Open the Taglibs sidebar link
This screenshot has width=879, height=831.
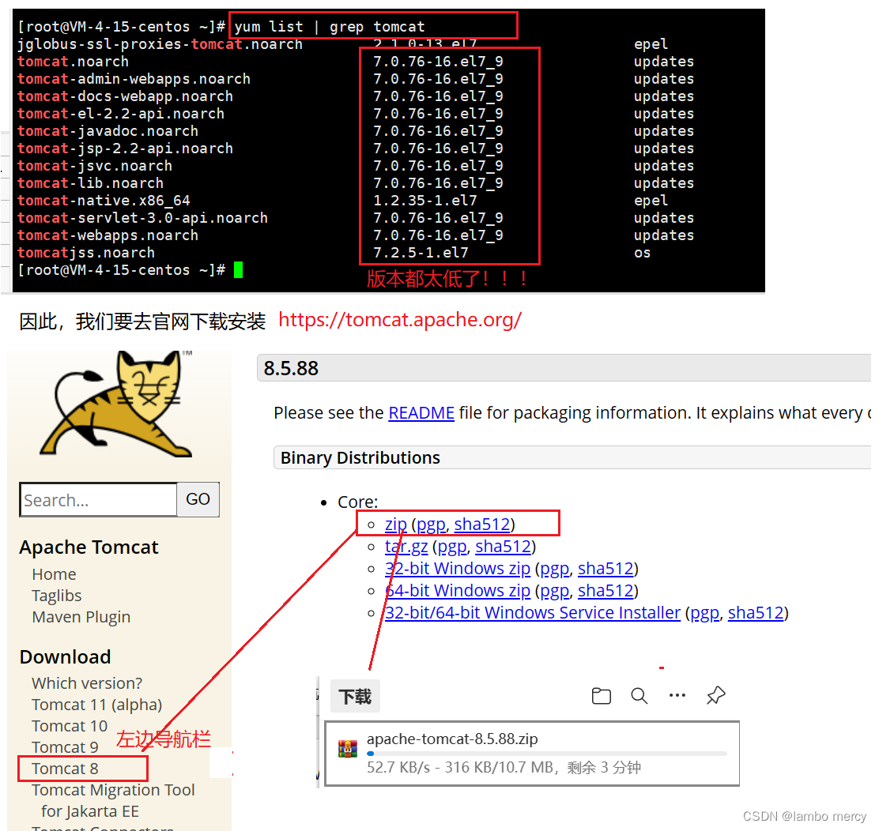(57, 596)
